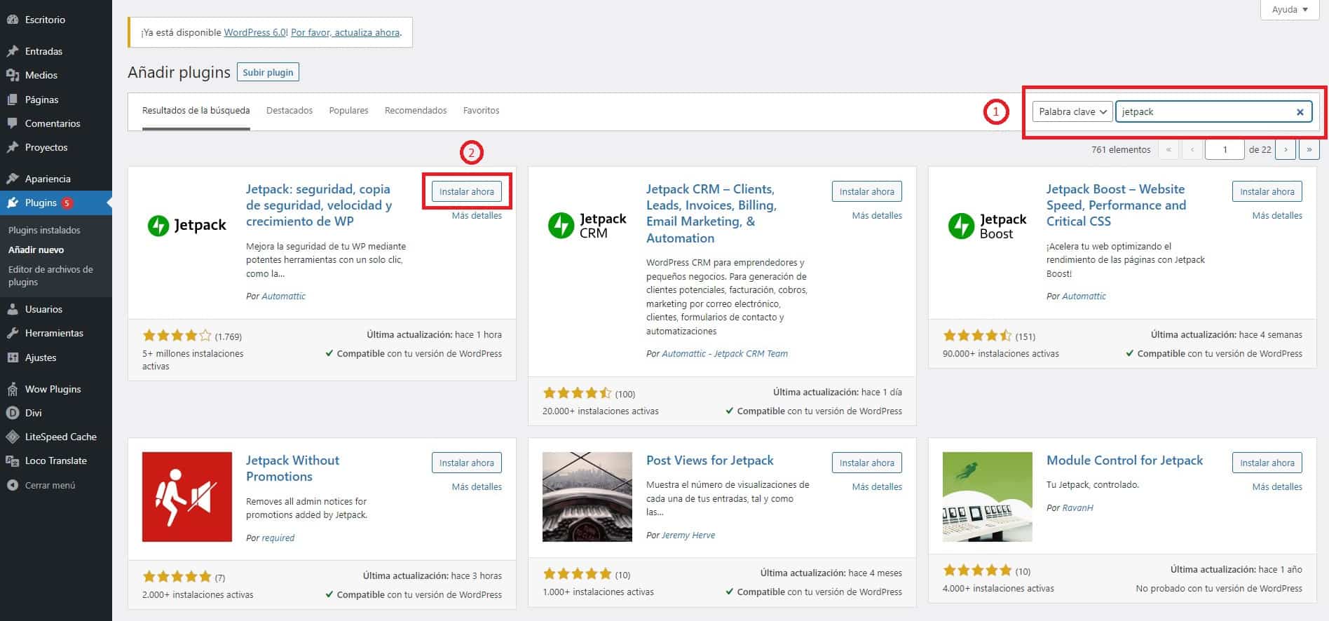Click the current page number field
The image size is (1329, 621).
[x=1224, y=149]
